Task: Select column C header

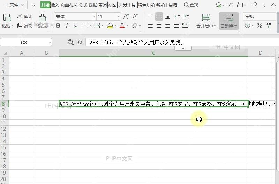Action: (153, 53)
